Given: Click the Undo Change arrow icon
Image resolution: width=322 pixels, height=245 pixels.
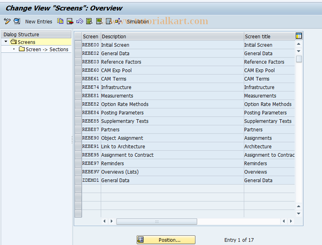Looking at the screenshot, I should [80, 21].
